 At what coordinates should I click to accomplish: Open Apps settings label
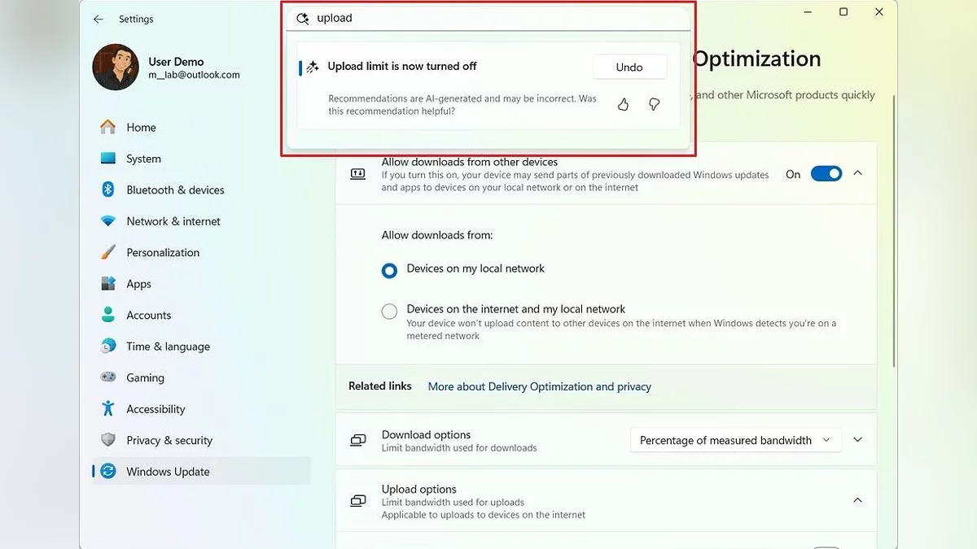pos(138,284)
